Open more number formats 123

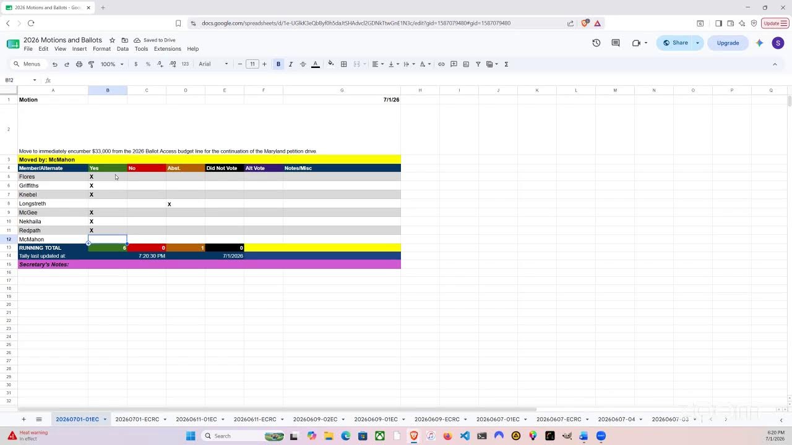185,64
